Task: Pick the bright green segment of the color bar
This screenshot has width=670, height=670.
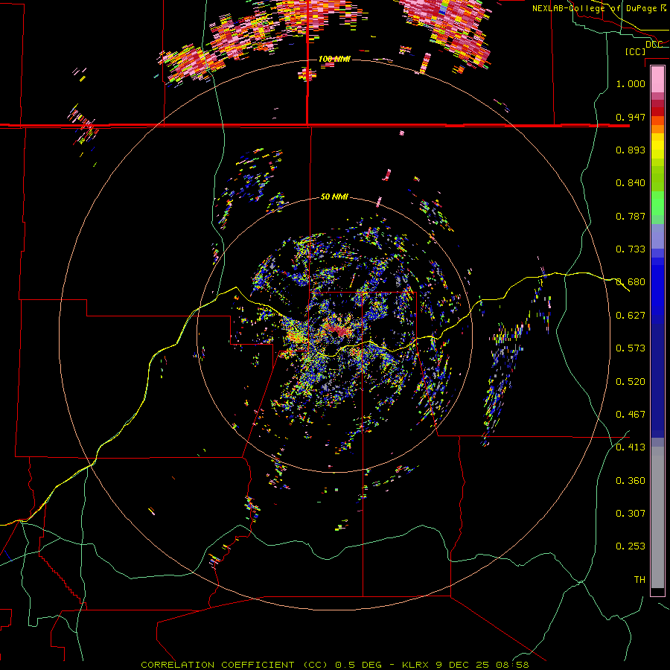Action: tap(657, 203)
